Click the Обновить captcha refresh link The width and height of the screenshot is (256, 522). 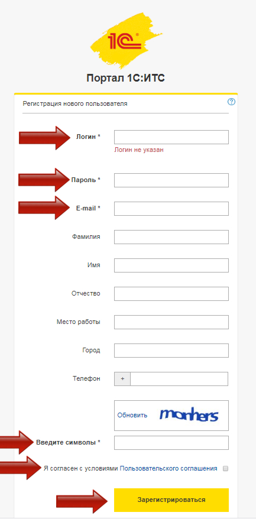tap(132, 415)
